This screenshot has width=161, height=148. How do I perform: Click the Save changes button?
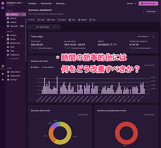pos(148,4)
